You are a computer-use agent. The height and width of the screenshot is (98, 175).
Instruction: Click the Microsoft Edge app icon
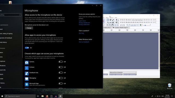click(27, 84)
